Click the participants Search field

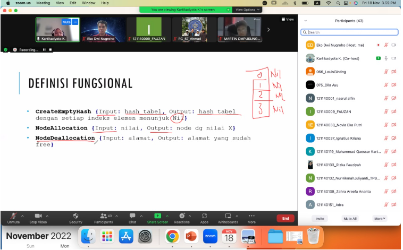click(x=350, y=32)
